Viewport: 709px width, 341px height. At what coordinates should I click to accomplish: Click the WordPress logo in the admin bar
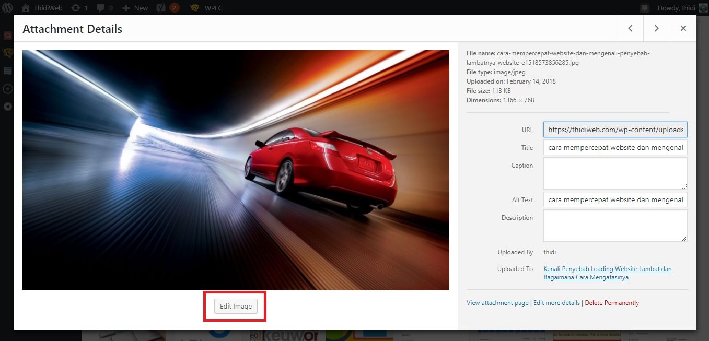7,8
